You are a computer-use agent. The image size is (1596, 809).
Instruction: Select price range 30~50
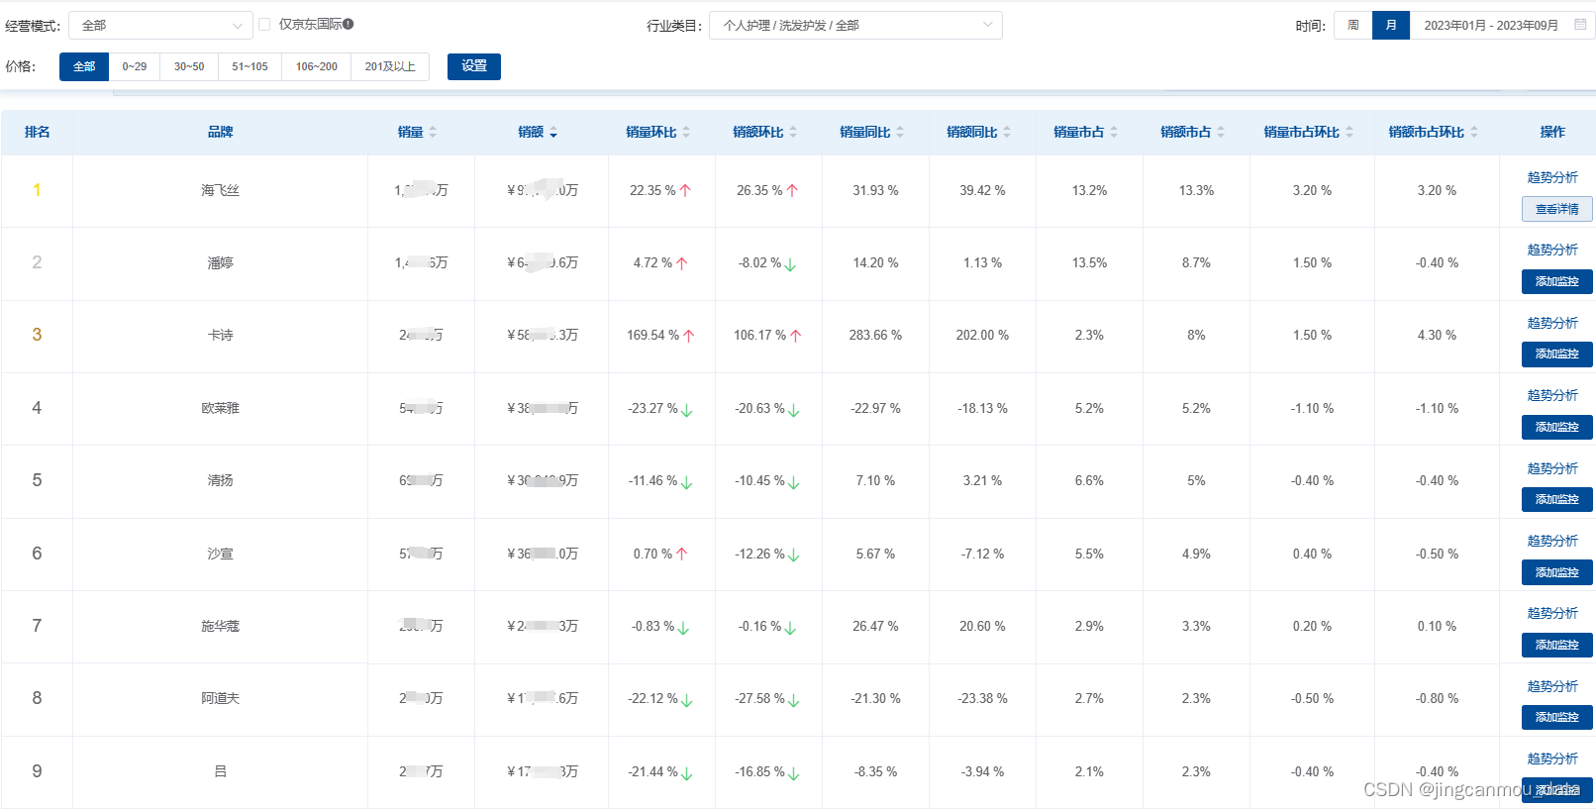pos(189,66)
